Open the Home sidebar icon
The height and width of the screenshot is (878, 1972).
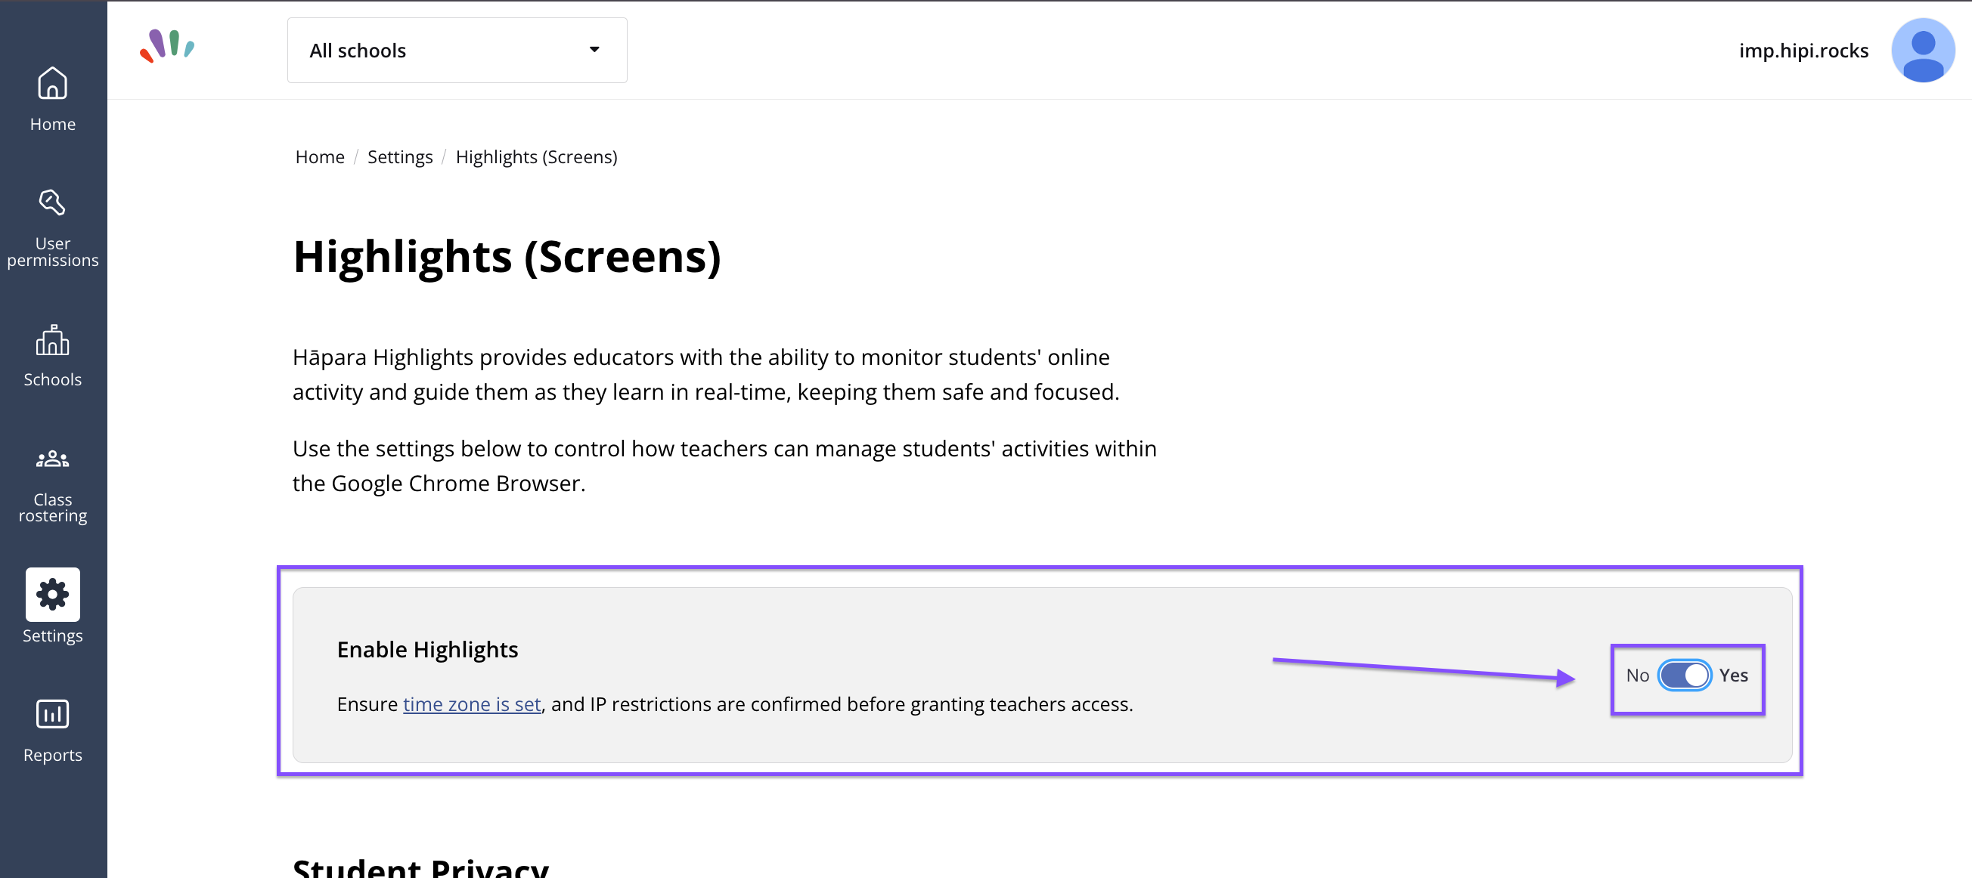[52, 83]
